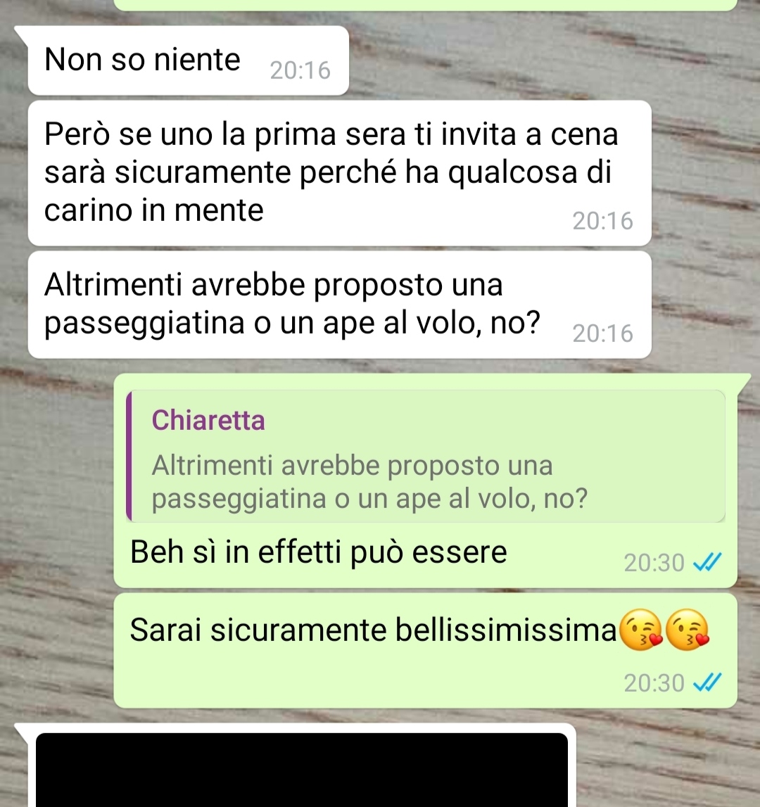
Task: Tap the 20:16 timestamp on 'Non so niente'
Action: (x=300, y=70)
